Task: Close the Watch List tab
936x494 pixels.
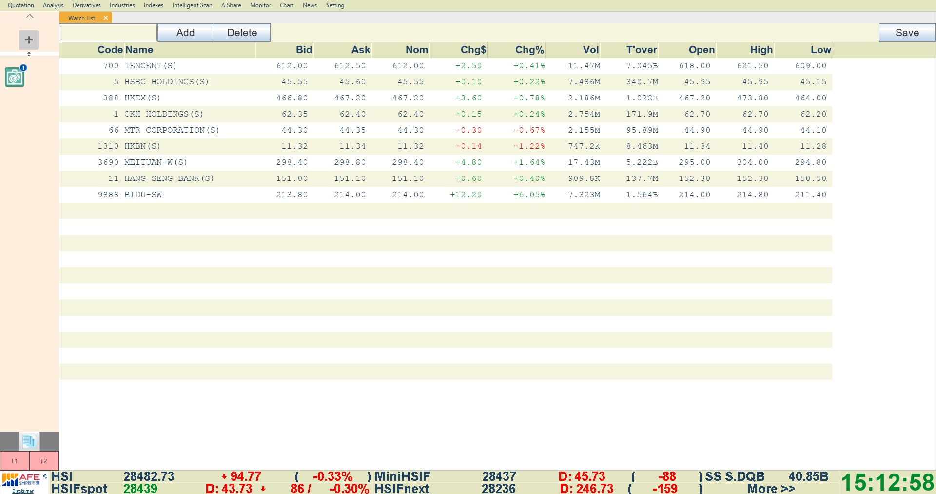Action: [x=106, y=18]
